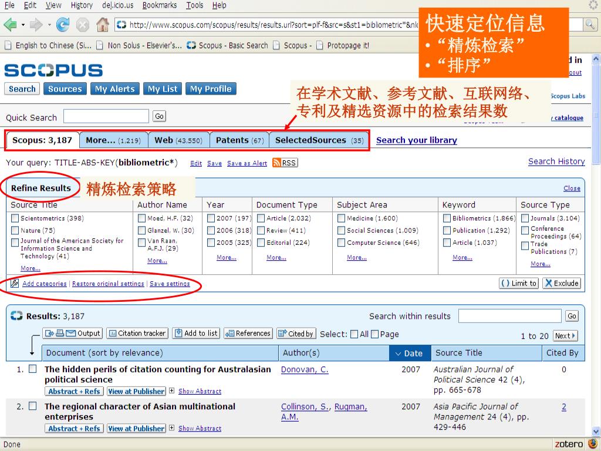Tick the Select All checkbox
This screenshot has height=451, width=601.
coord(354,334)
